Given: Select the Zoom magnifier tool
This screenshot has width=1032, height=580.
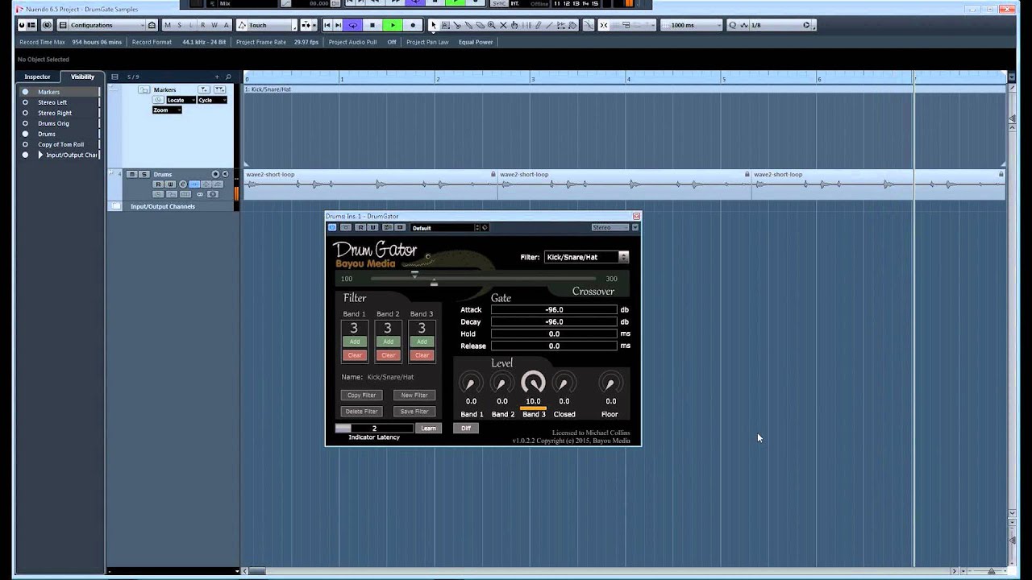Looking at the screenshot, I should (492, 25).
